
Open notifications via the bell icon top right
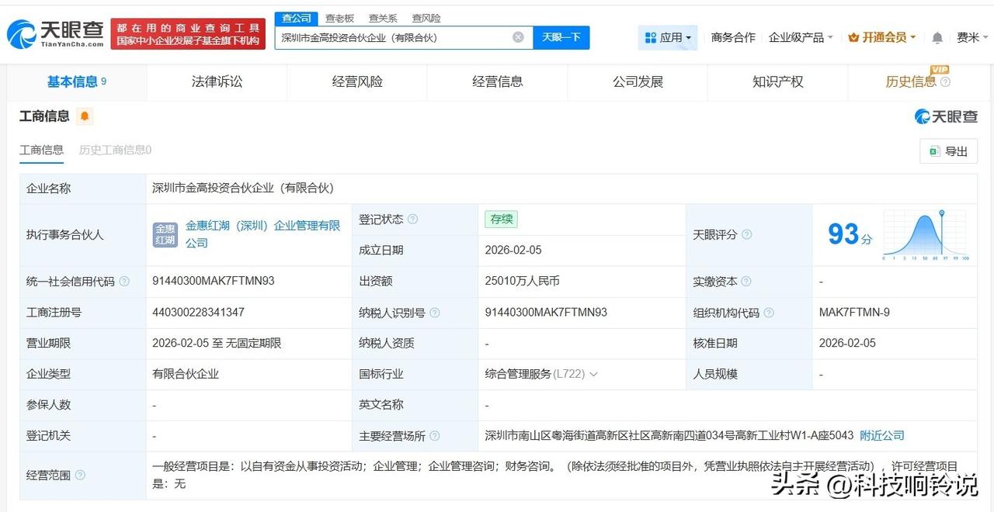(x=937, y=36)
